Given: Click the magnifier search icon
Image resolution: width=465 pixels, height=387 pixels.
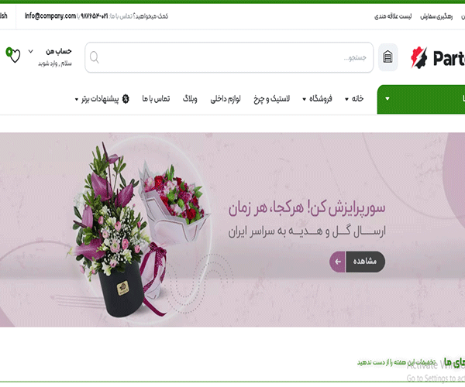Looking at the screenshot, I should (x=95, y=57).
